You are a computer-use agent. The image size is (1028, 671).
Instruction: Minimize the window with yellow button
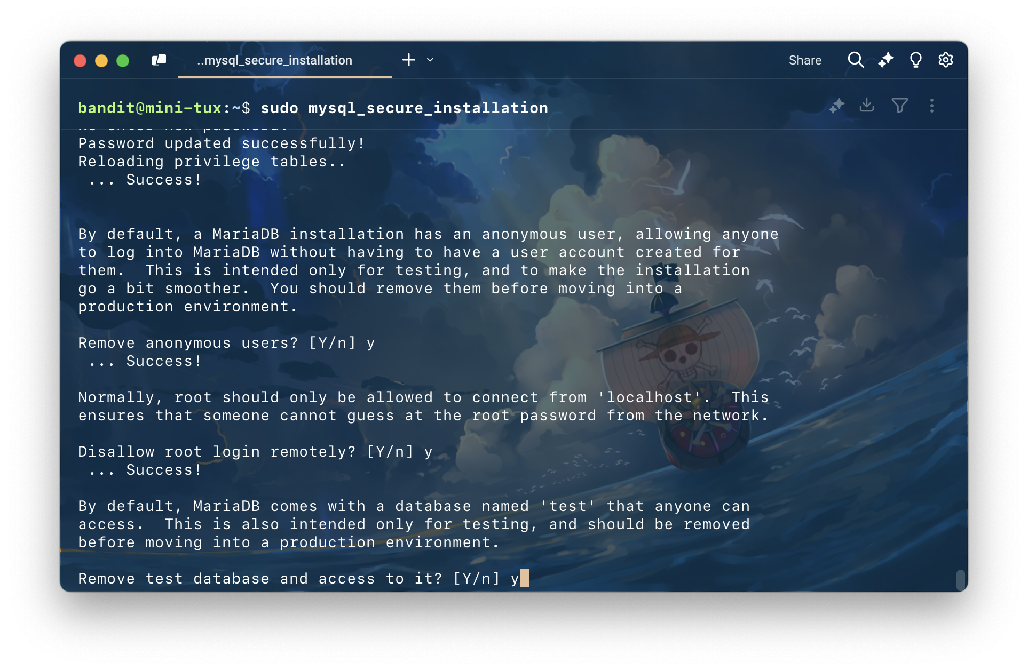101,60
